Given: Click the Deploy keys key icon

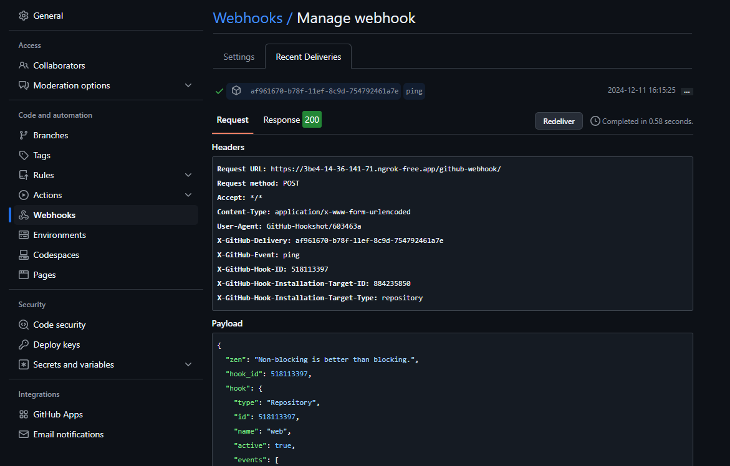Looking at the screenshot, I should (23, 345).
